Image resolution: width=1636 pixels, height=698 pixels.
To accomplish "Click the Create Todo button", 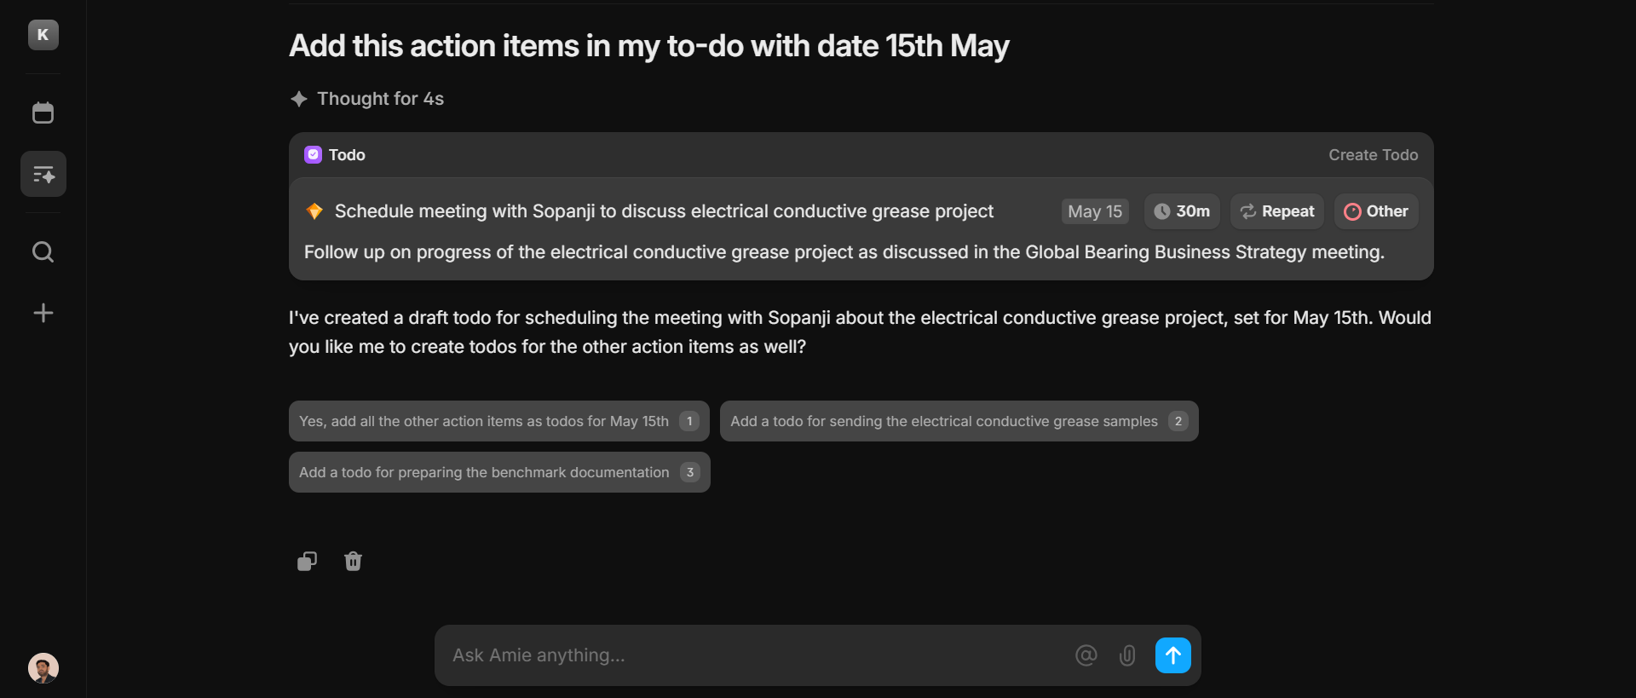I will pyautogui.click(x=1373, y=155).
